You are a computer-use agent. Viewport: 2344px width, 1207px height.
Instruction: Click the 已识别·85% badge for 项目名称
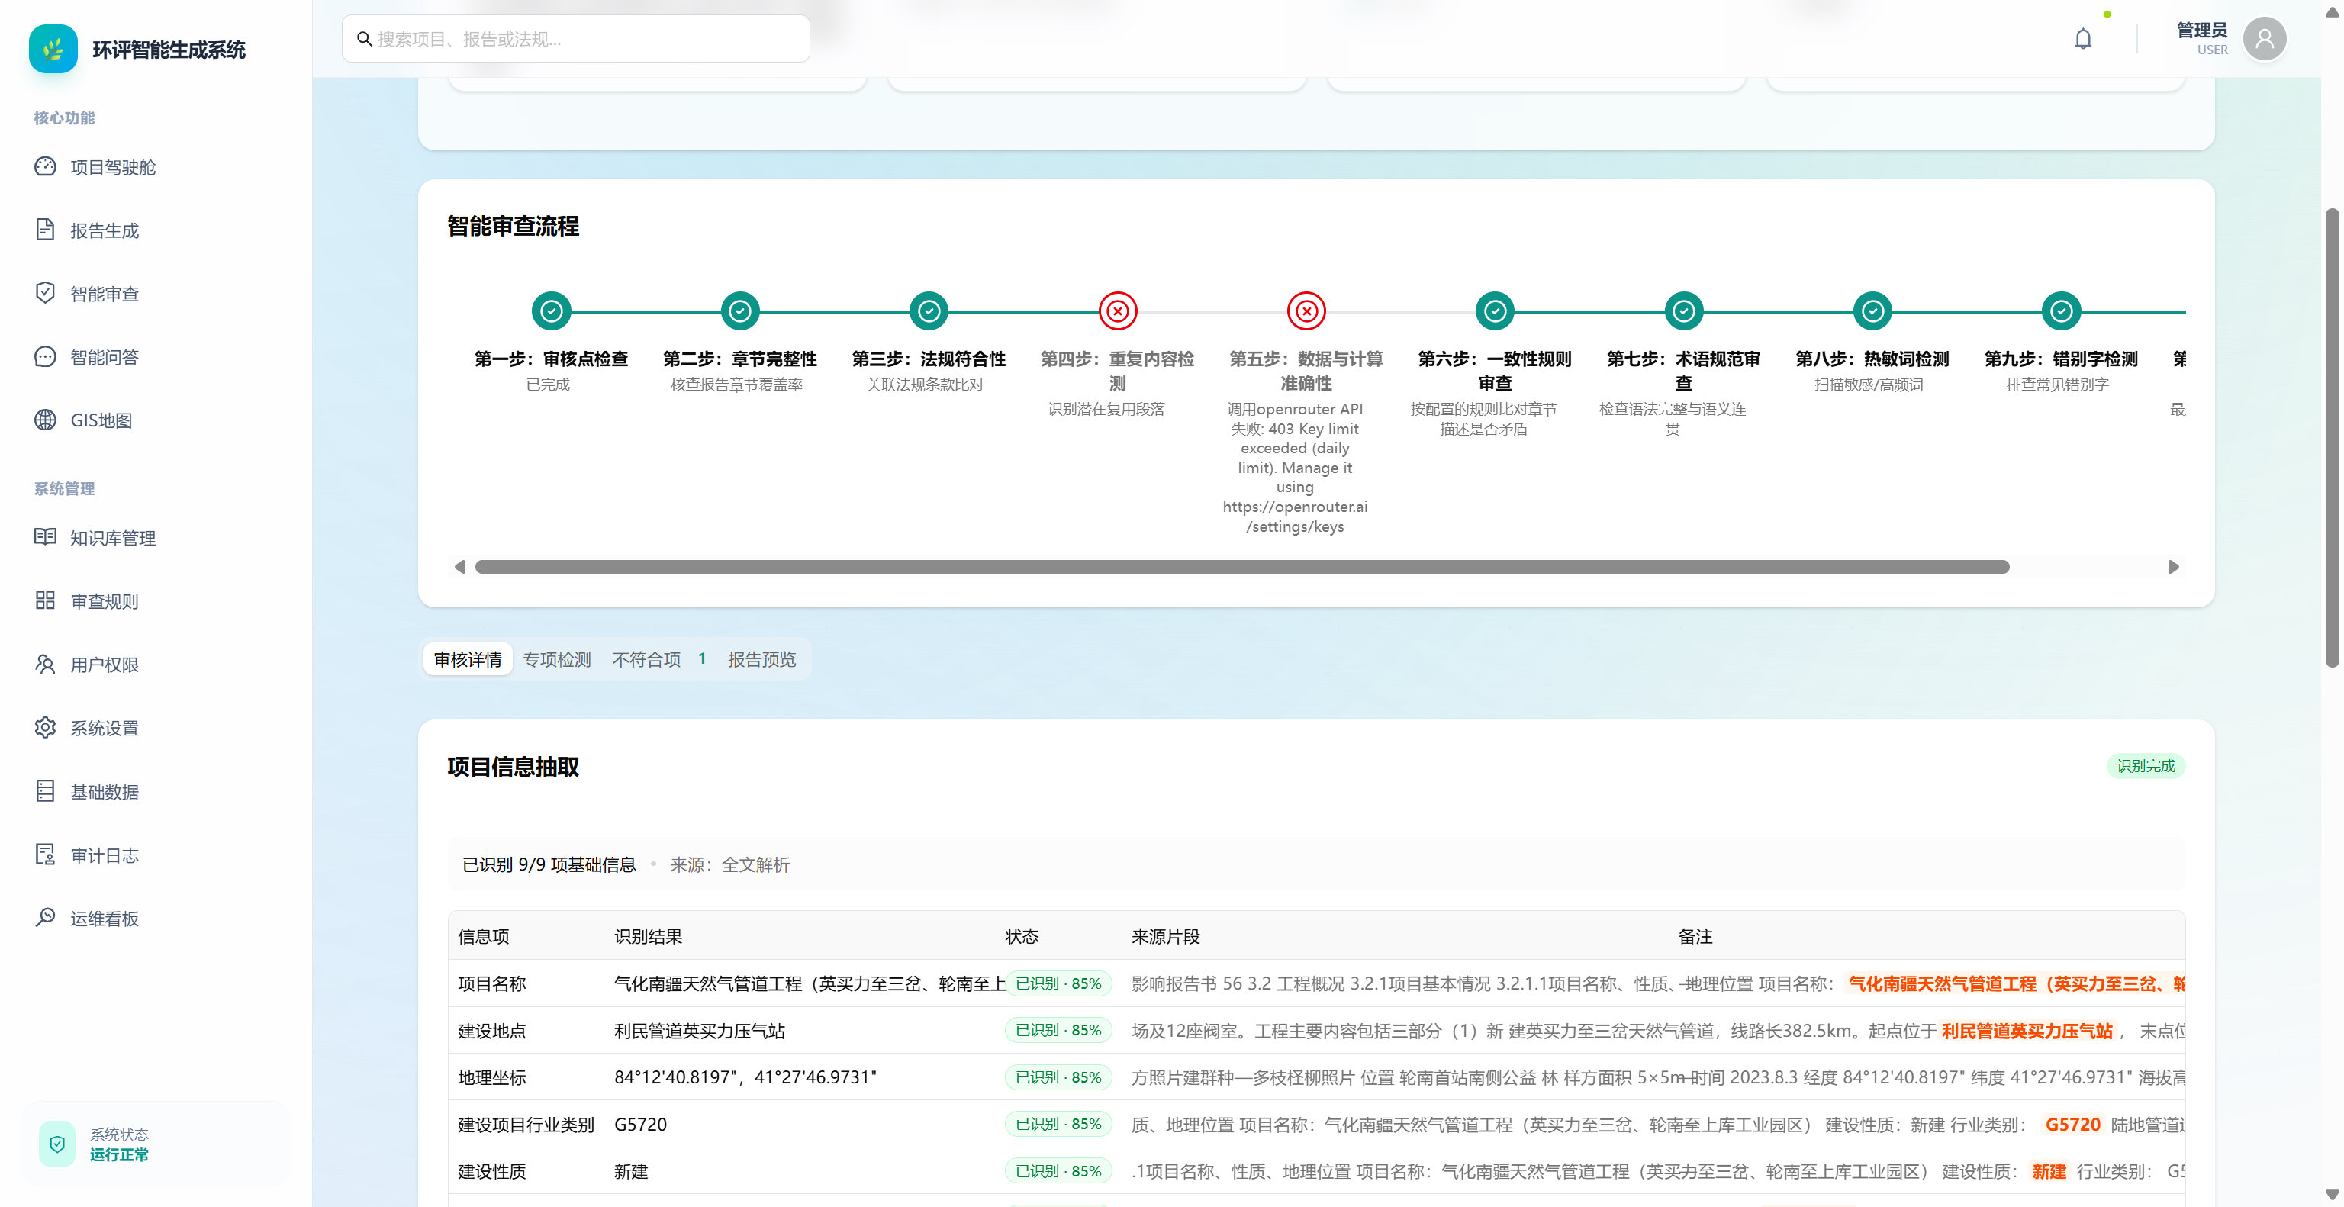(x=1058, y=983)
